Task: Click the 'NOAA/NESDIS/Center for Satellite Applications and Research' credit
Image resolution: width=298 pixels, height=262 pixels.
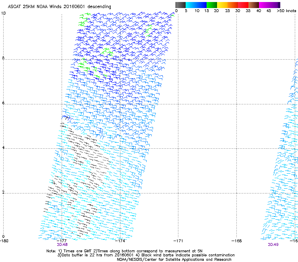Action: click(x=174, y=260)
